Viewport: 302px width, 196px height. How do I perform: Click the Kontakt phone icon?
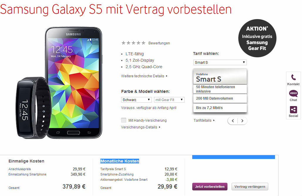293,77
